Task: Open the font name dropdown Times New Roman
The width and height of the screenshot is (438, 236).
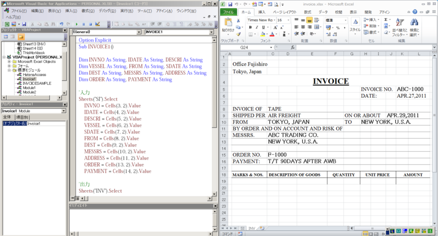Action: click(x=274, y=20)
